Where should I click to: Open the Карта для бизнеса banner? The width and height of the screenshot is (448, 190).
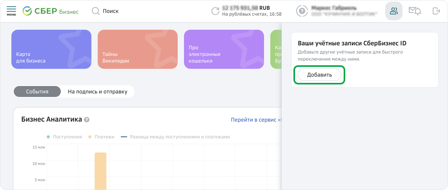click(x=51, y=49)
